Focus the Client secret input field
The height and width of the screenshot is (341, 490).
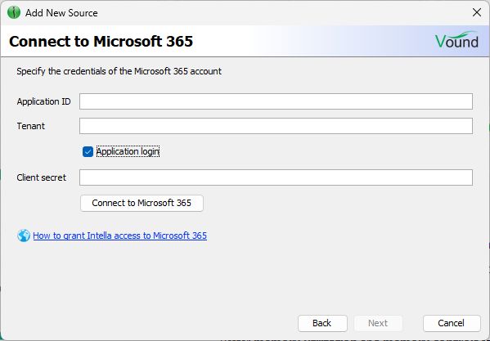(x=276, y=177)
